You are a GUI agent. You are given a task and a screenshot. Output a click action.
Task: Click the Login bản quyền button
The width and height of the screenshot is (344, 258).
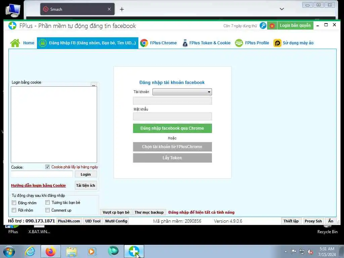[295, 26]
